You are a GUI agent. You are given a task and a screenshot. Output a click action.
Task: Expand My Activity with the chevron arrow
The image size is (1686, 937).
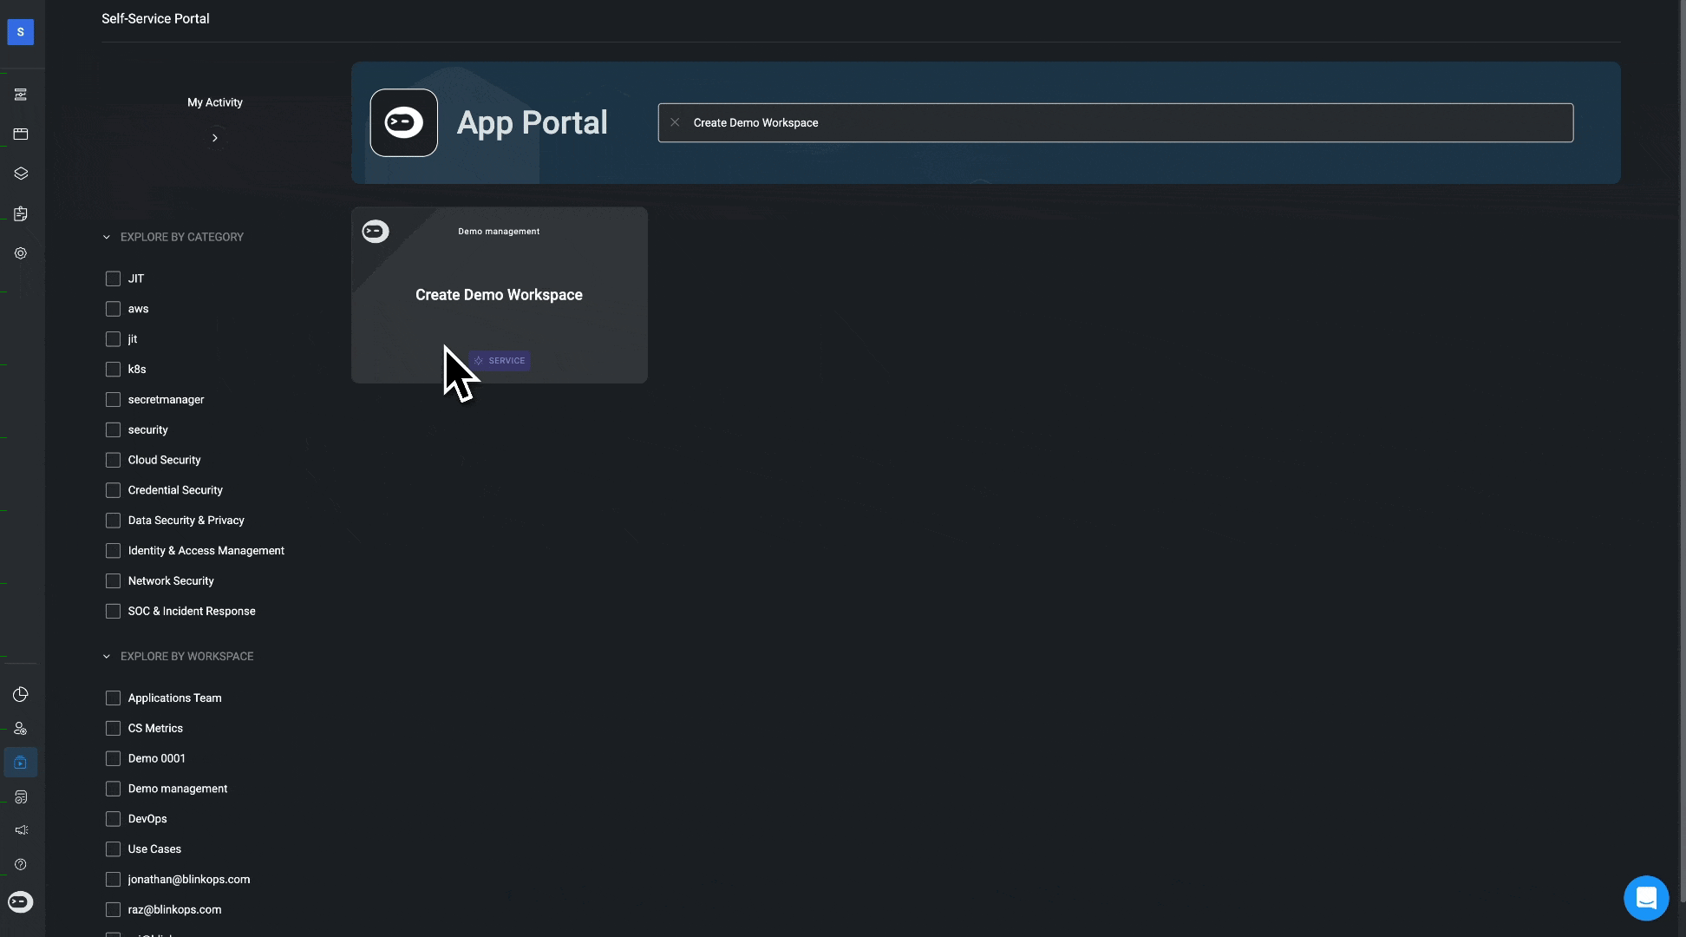(215, 138)
